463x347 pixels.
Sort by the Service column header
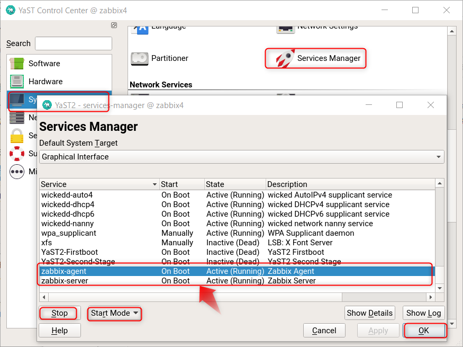99,184
